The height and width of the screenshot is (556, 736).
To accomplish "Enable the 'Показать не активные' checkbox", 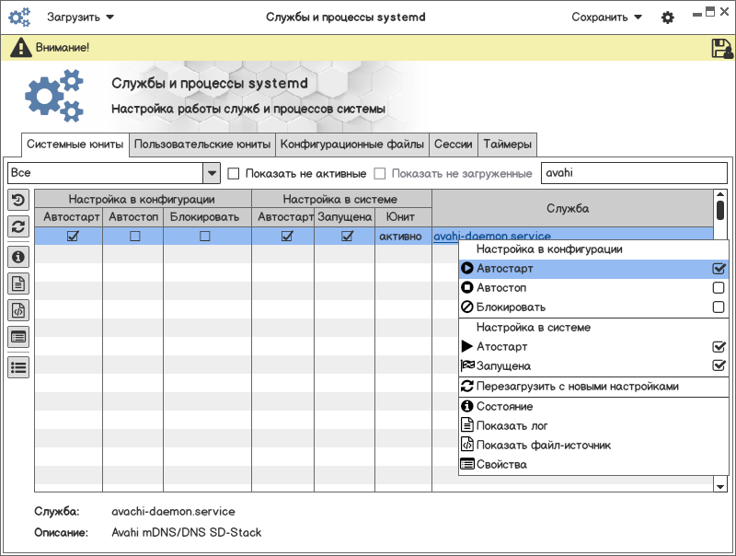I will coord(234,173).
